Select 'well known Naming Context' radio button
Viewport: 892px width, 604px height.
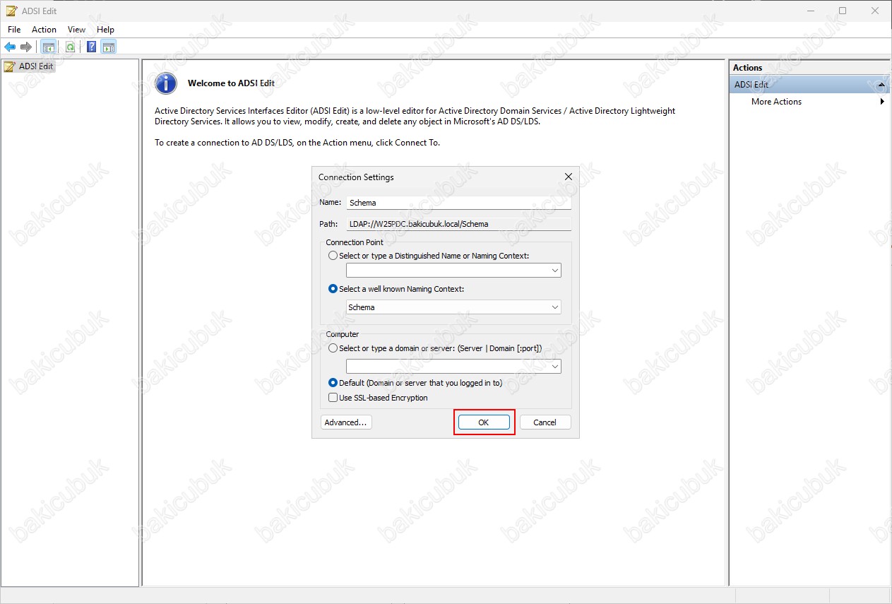[333, 289]
